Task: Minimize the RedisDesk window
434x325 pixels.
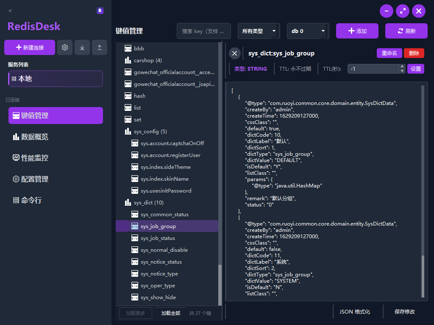Action: click(x=387, y=11)
